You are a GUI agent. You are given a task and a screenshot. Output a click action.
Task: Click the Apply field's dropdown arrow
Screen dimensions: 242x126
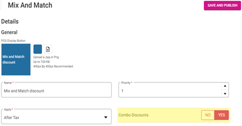106,117
